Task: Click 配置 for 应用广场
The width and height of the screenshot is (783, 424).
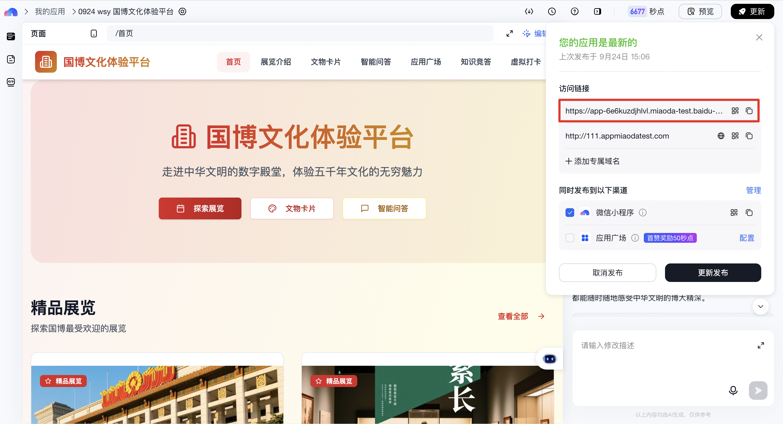Action: [747, 238]
